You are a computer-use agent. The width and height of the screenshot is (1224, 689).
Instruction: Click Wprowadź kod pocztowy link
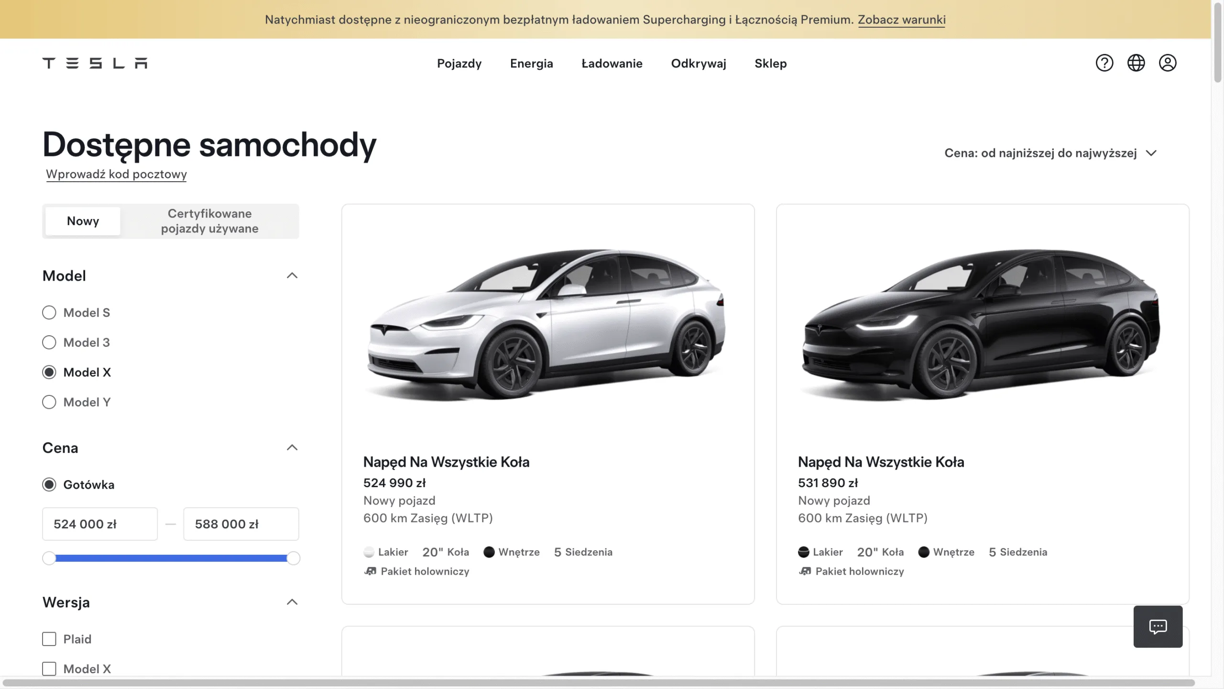coord(116,174)
